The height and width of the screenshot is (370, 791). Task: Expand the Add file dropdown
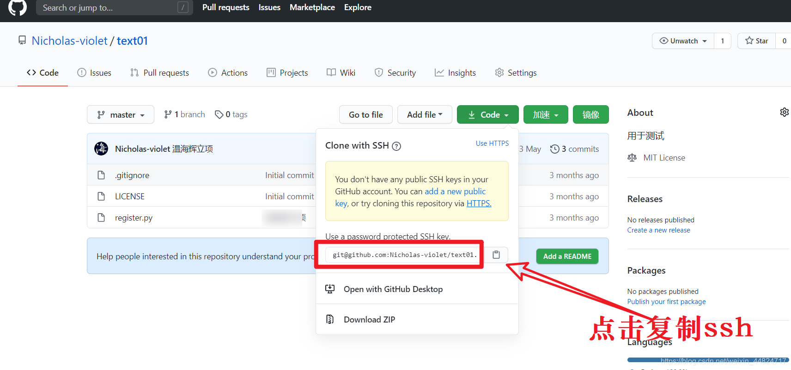[425, 114]
